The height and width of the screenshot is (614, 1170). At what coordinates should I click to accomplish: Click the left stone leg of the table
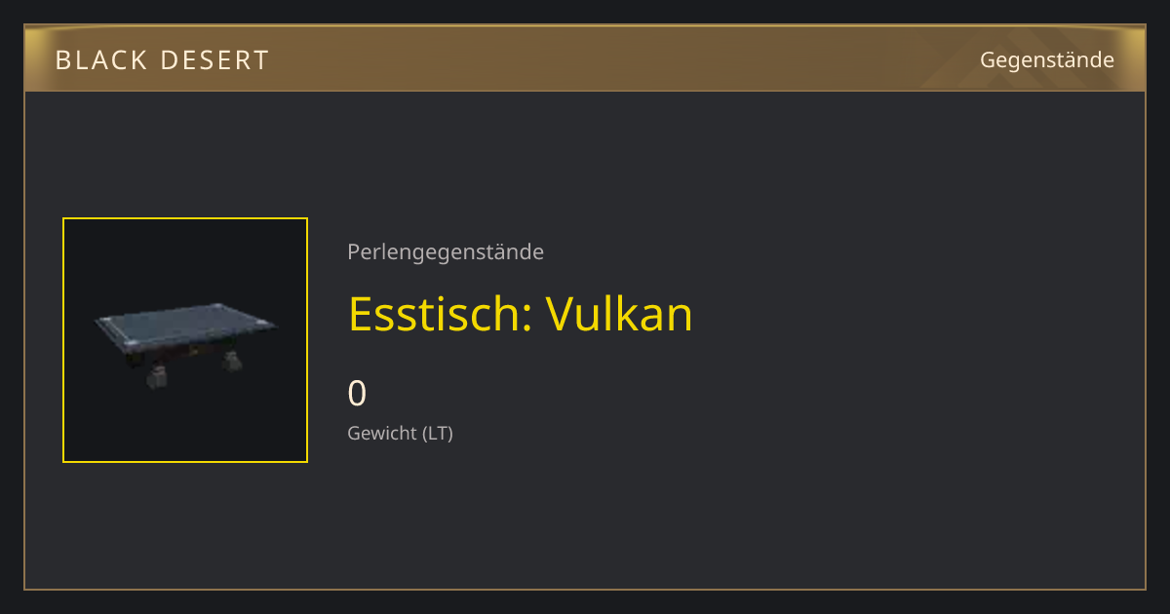pyautogui.click(x=155, y=377)
